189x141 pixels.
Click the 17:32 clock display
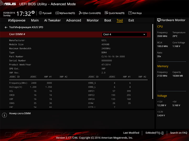point(24,14)
